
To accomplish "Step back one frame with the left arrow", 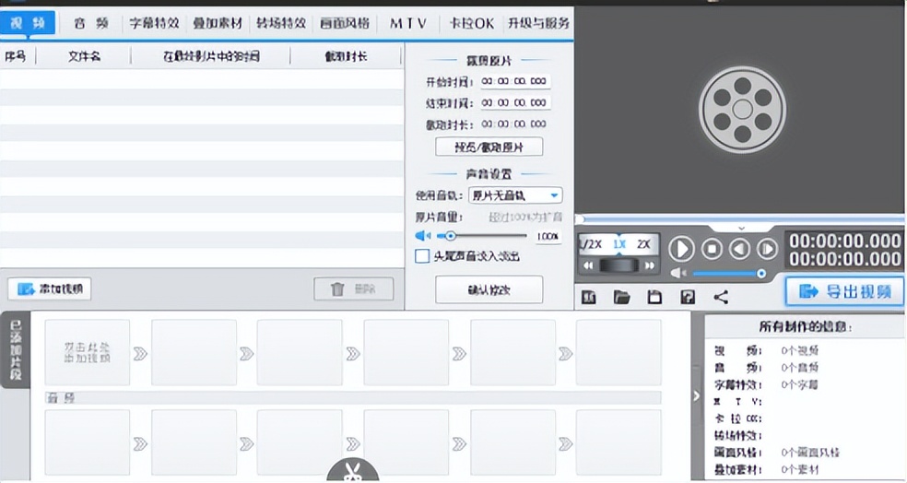I will tap(739, 249).
